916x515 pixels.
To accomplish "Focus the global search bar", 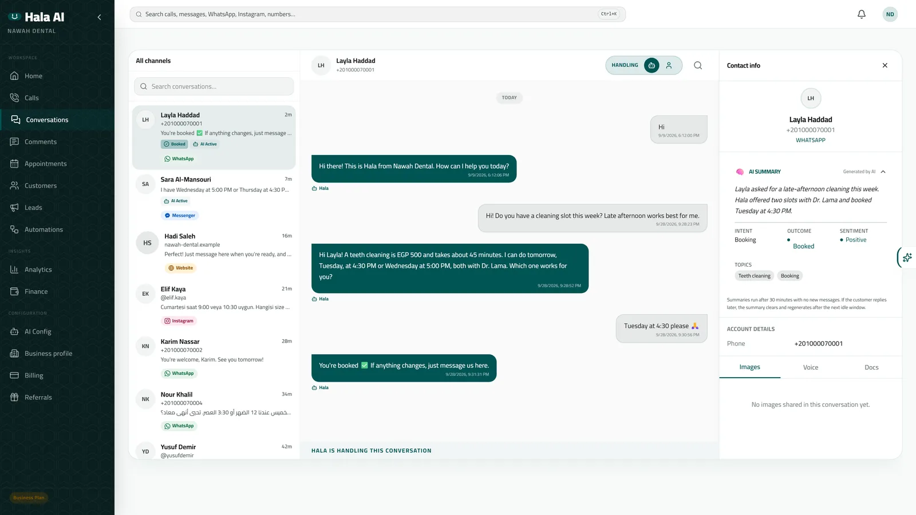I will [x=377, y=14].
